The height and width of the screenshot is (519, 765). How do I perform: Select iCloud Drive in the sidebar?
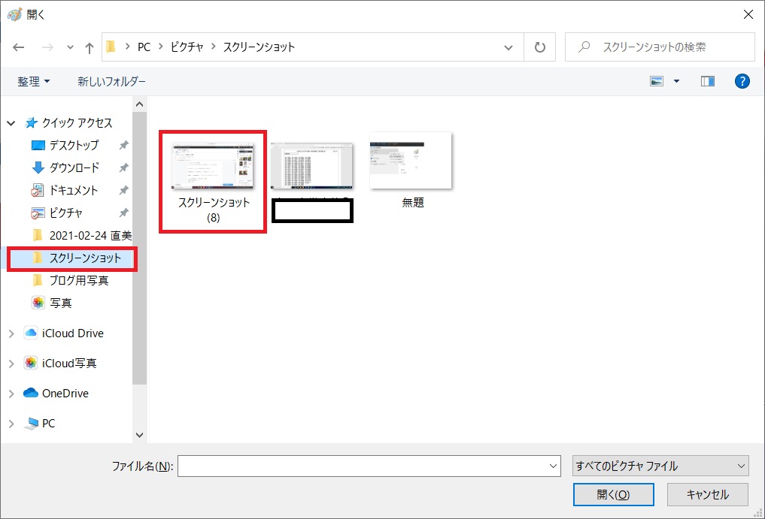point(72,333)
